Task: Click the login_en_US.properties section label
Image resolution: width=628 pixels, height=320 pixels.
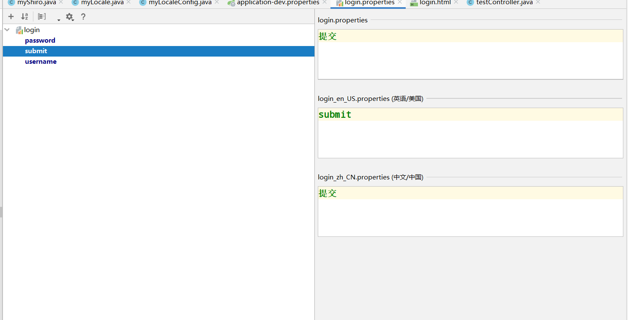Action: (371, 99)
